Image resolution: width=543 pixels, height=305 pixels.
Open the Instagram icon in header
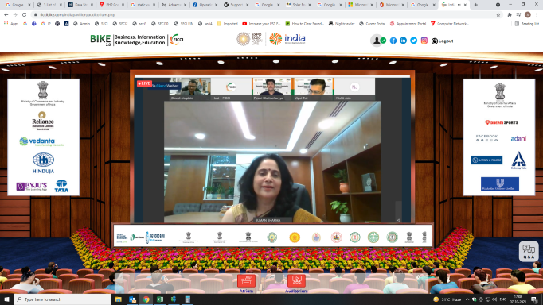click(x=424, y=41)
